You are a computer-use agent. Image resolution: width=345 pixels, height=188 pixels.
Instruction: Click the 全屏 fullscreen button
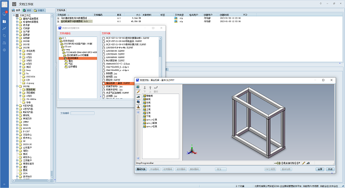[x=320, y=169]
